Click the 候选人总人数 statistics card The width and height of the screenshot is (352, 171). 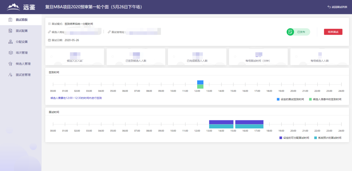click(75, 57)
